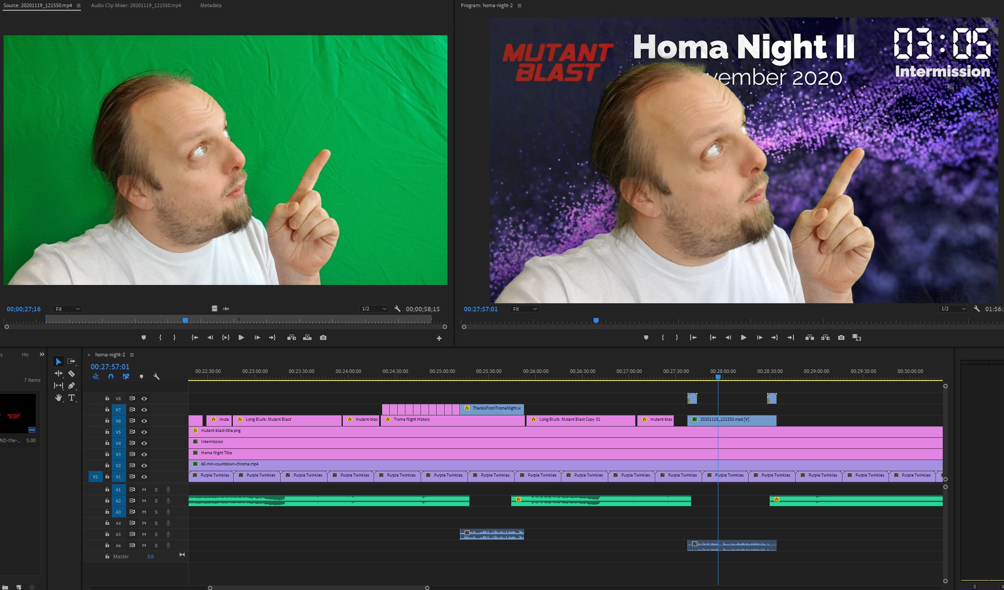Hide track V6 with eye icon

coord(144,421)
